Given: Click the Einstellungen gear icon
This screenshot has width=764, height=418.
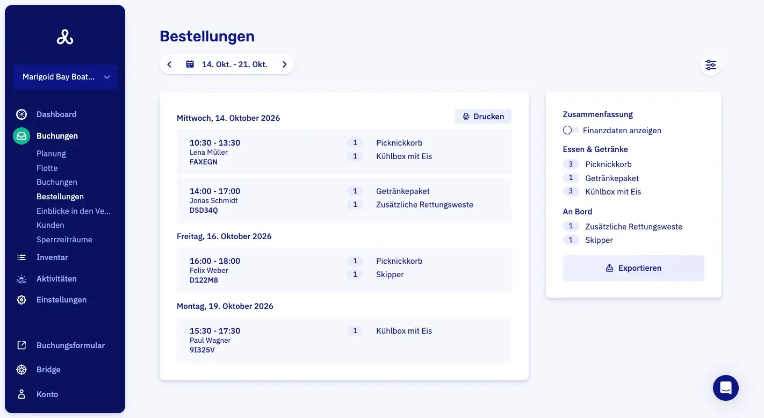Looking at the screenshot, I should [21, 300].
